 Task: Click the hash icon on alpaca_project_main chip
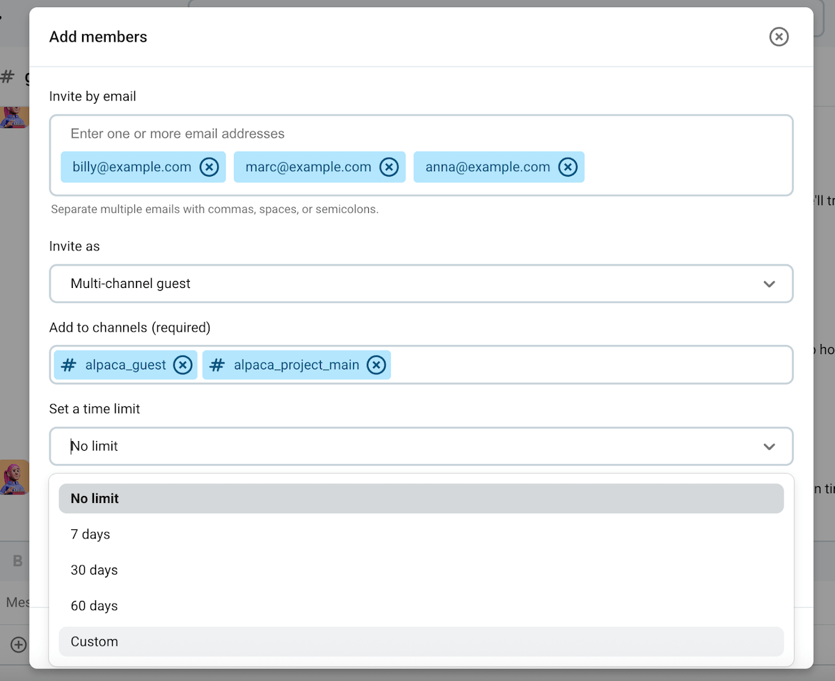click(217, 364)
